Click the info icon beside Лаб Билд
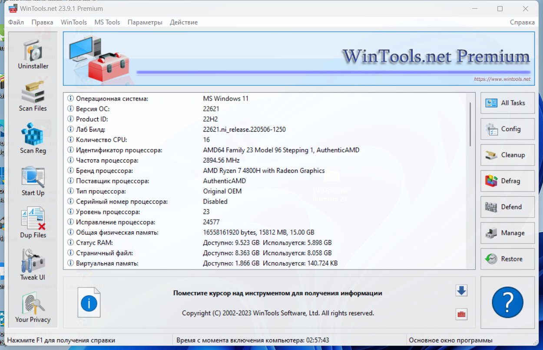This screenshot has height=350, width=543. 71,130
